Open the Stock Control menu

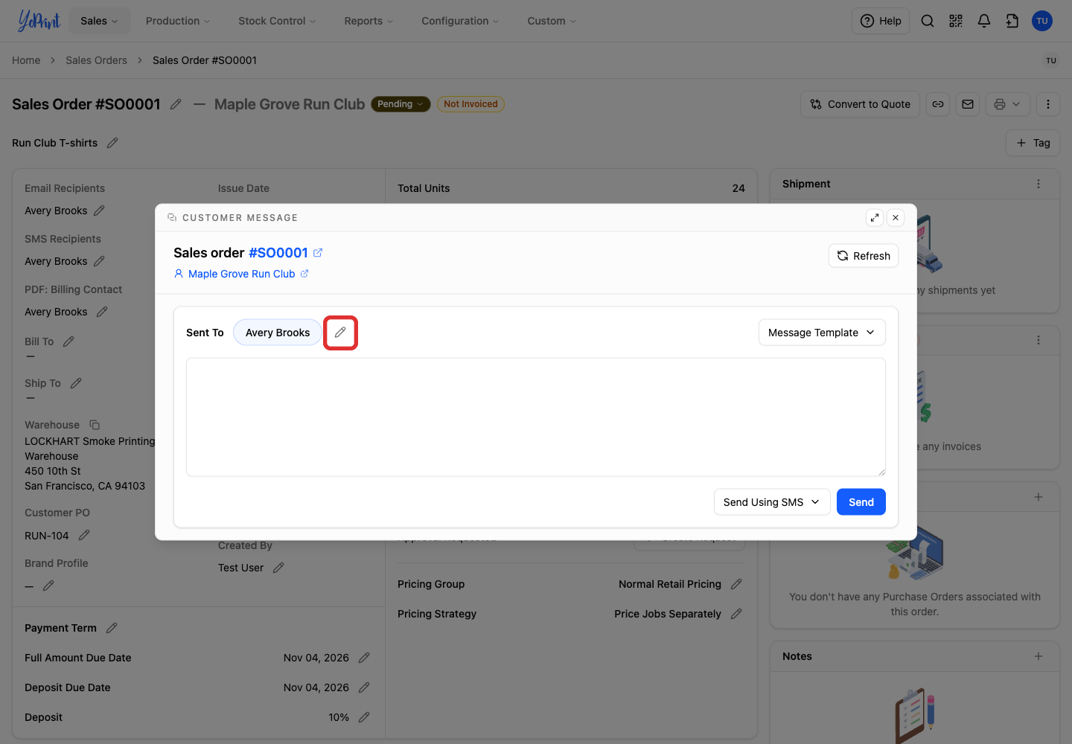[x=277, y=21]
